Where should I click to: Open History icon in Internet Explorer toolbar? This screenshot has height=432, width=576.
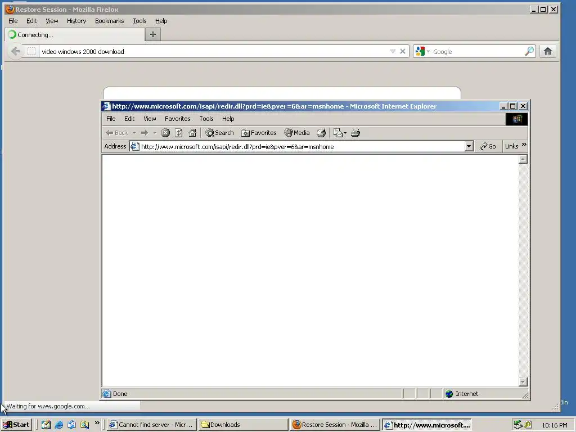321,133
